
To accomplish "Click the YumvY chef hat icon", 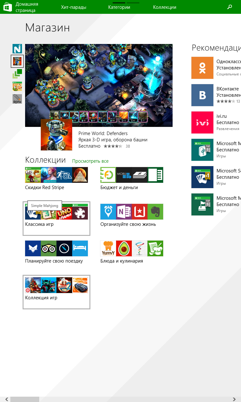I will 108,248.
